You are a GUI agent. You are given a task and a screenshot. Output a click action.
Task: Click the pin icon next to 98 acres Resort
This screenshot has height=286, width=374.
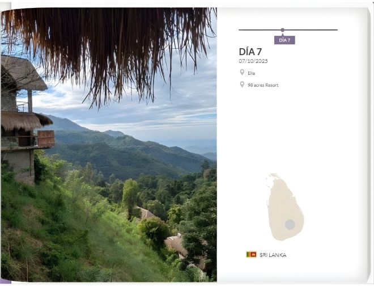coord(242,85)
